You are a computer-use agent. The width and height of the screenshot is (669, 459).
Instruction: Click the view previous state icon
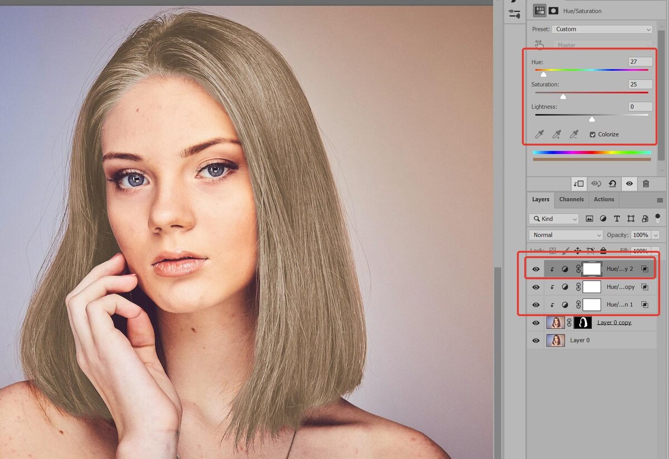596,183
